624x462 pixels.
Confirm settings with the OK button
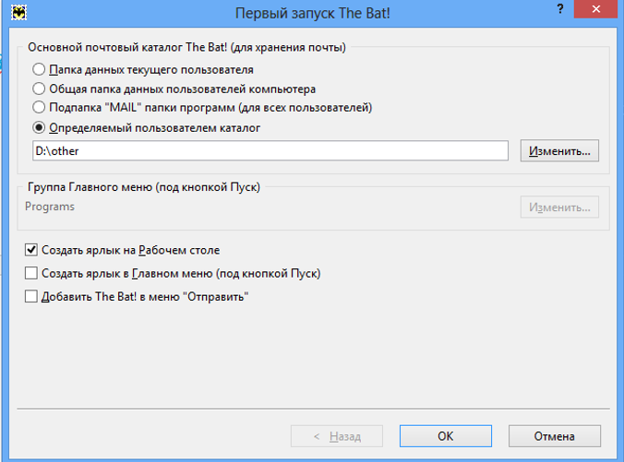pyautogui.click(x=445, y=436)
